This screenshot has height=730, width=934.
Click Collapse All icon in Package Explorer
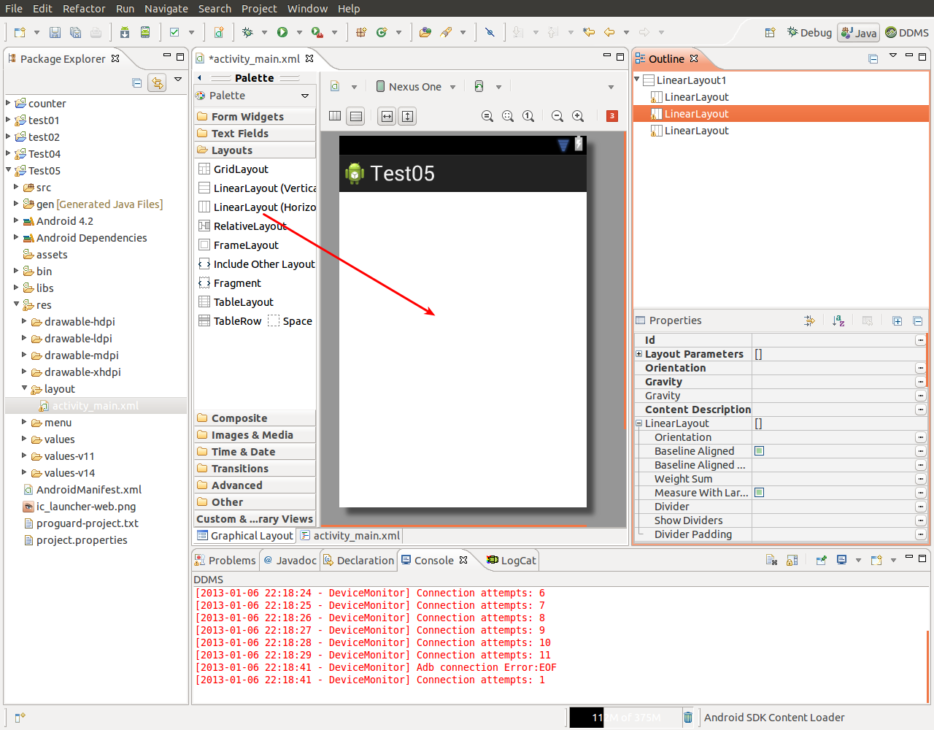(x=136, y=82)
